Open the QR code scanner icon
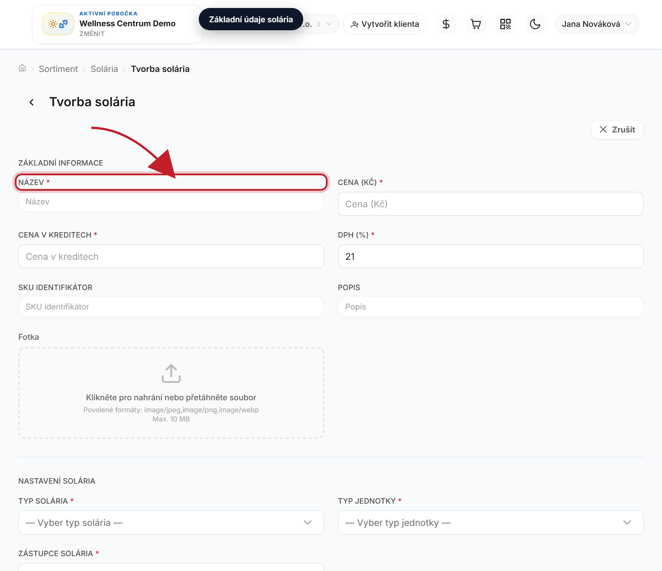Screen dimensions: 662x571 coord(505,24)
